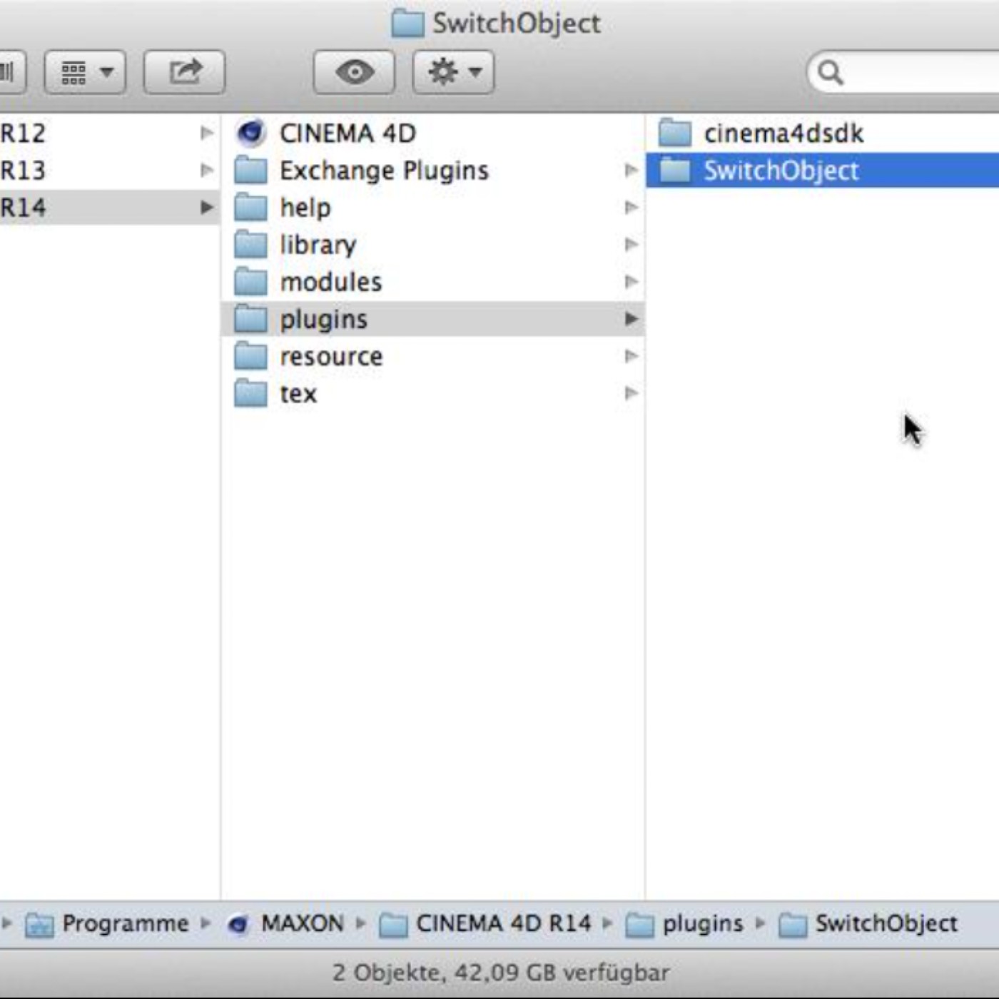The height and width of the screenshot is (999, 999).
Task: Click the Share toolbar button
Action: point(185,72)
